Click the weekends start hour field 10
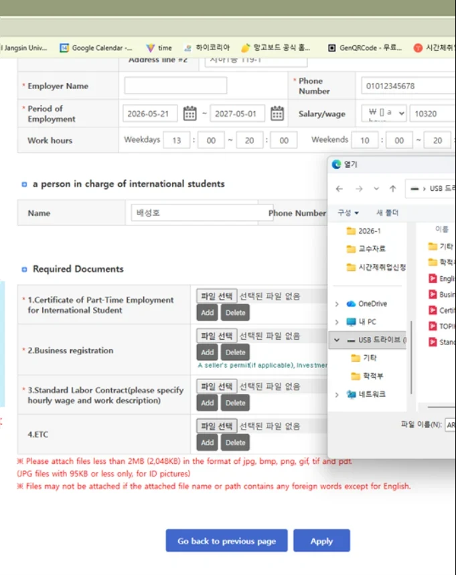Viewport: 456px width, 575px height. [x=364, y=140]
